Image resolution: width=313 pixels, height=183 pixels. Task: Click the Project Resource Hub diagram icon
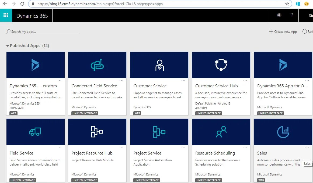tap(97, 132)
